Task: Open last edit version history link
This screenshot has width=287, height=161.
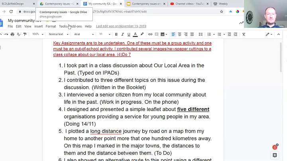Action: click(x=121, y=26)
